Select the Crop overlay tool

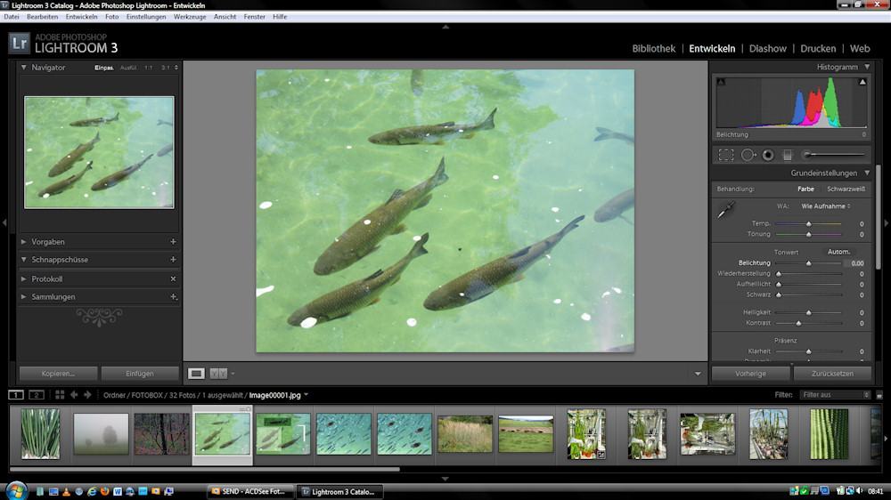tap(726, 155)
